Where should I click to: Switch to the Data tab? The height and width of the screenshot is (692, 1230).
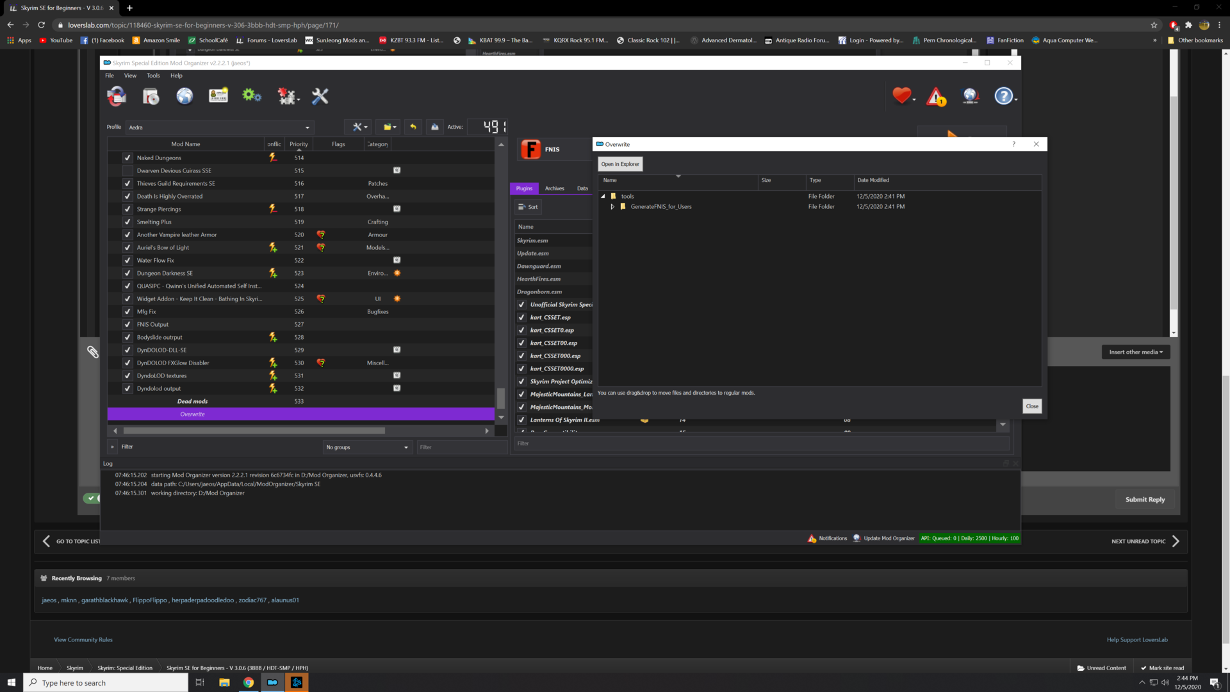click(582, 188)
